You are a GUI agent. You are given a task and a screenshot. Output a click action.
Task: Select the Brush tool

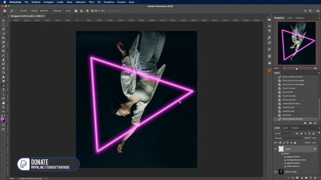point(4,55)
